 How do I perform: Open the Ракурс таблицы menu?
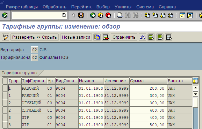tap(22, 7)
